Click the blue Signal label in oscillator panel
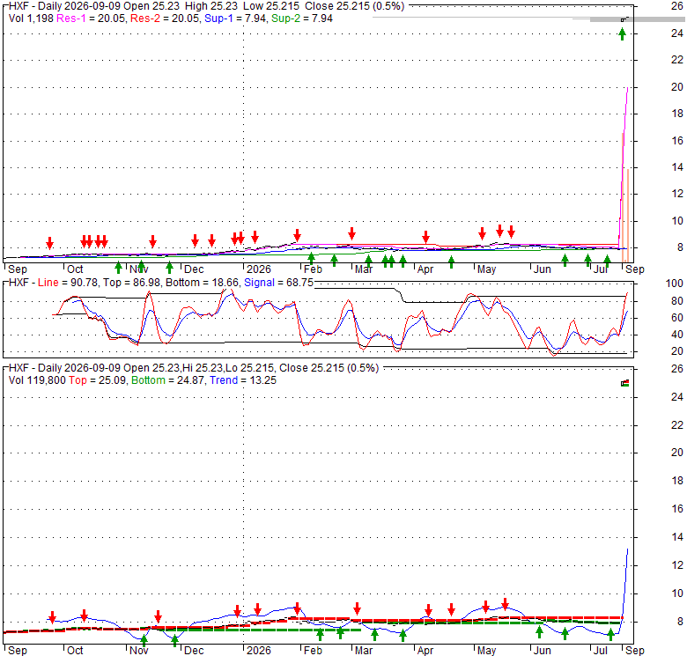The width and height of the screenshot is (687, 656). pyautogui.click(x=259, y=283)
